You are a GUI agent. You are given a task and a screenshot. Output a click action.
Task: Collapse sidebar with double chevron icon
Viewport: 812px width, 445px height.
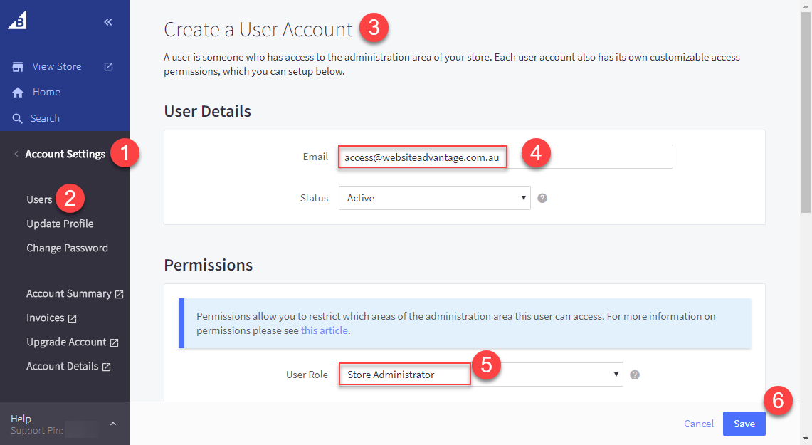[108, 22]
